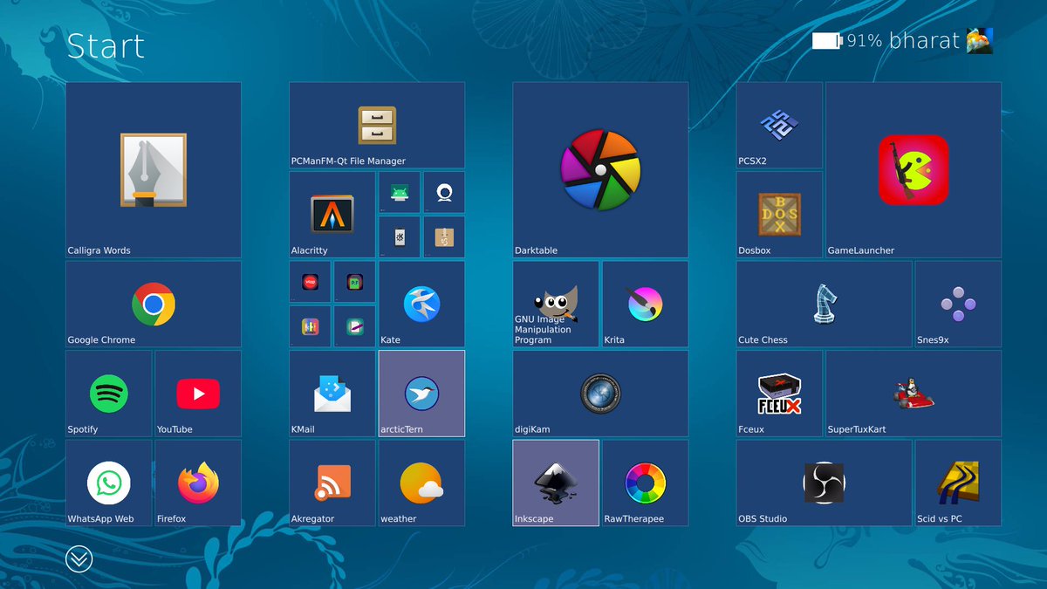Image resolution: width=1047 pixels, height=589 pixels.
Task: Click the username bharat
Action: [x=924, y=40]
